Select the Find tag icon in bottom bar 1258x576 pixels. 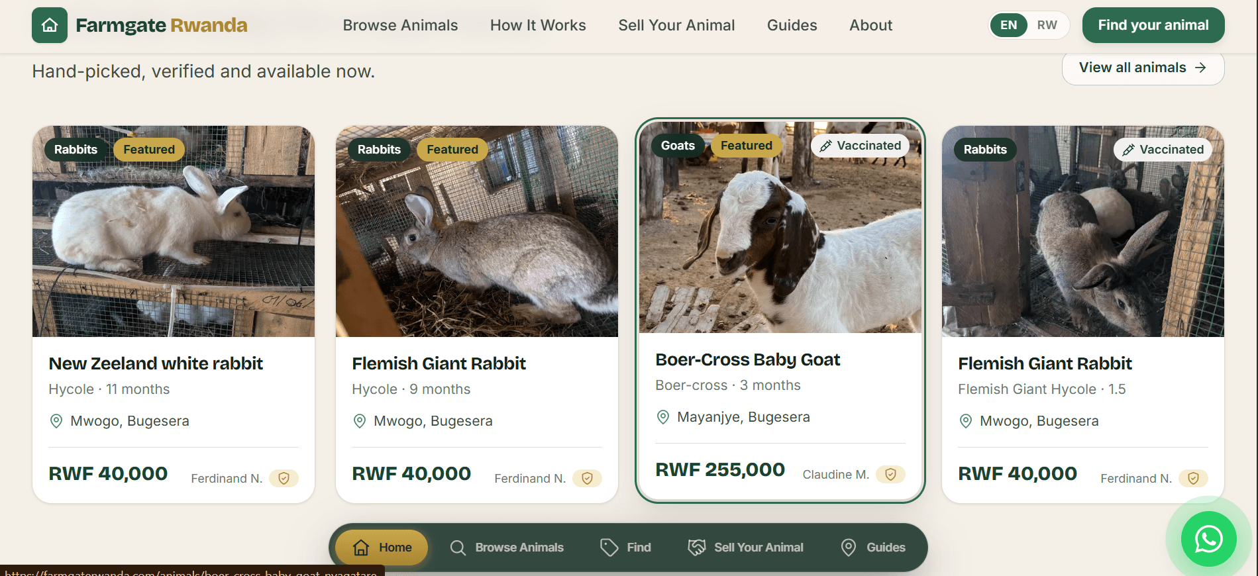pyautogui.click(x=609, y=548)
